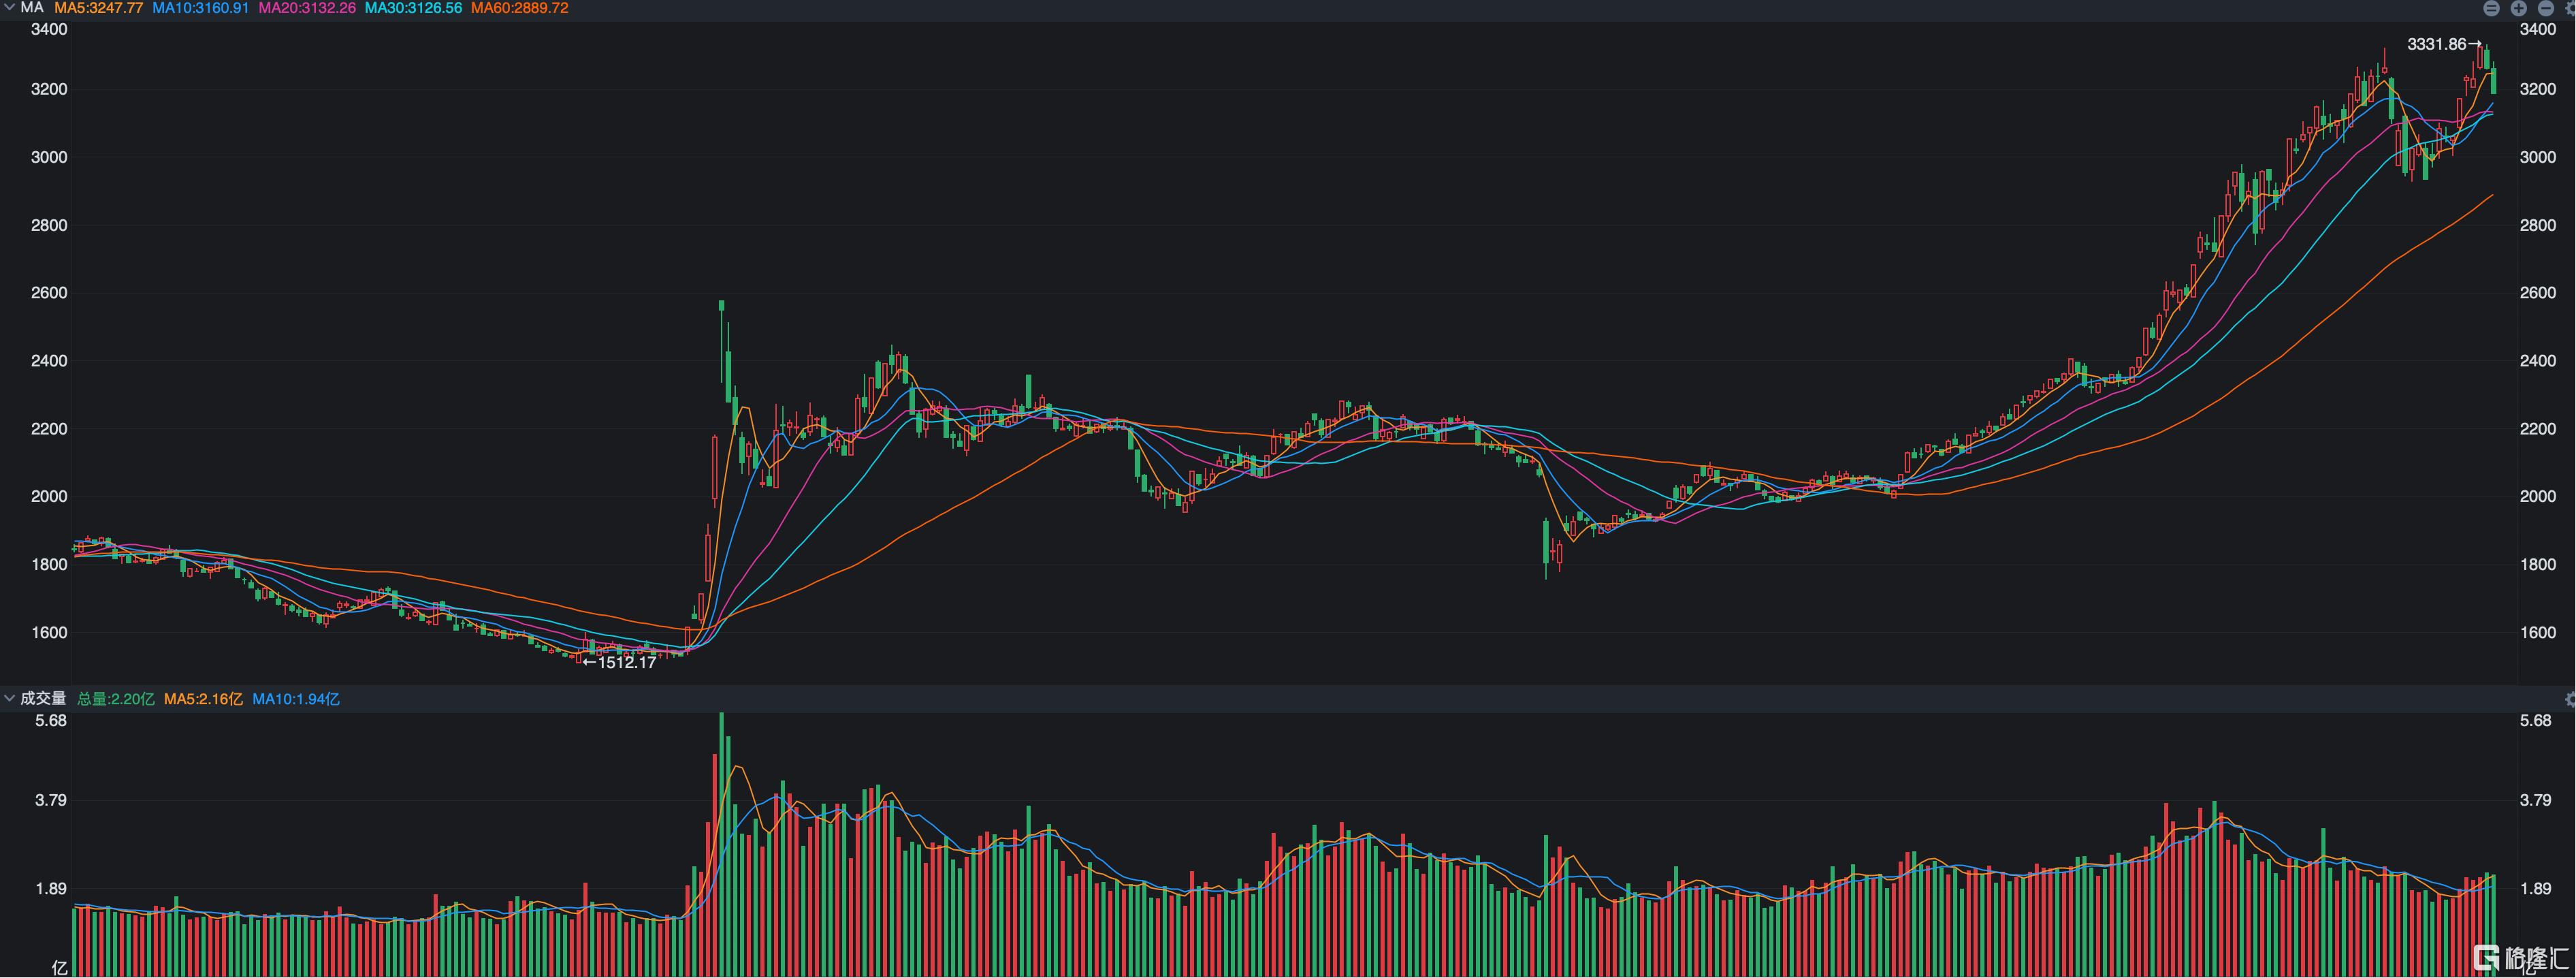
Task: Zoom in the chart with the plus icon
Action: point(2519,8)
